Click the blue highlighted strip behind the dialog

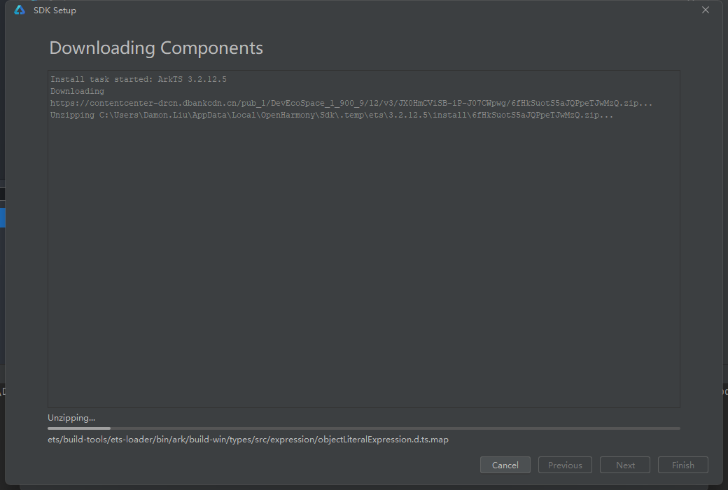(2, 218)
